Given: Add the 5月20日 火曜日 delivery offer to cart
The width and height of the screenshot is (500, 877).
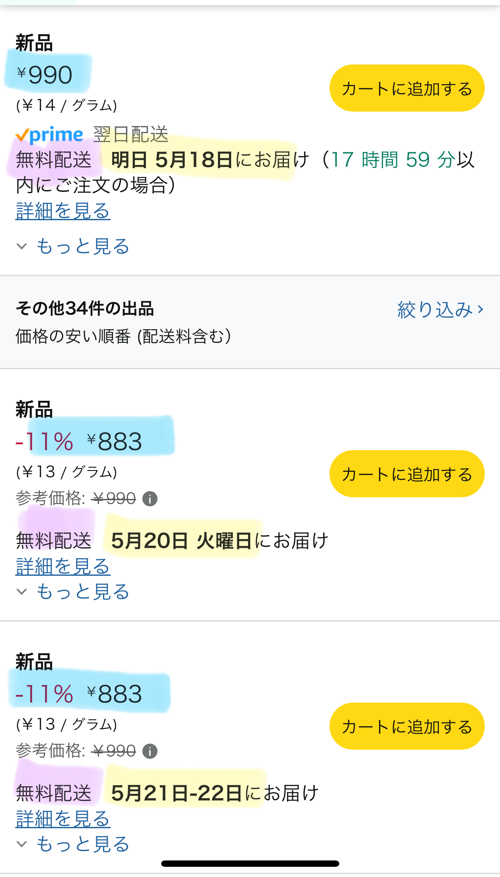Looking at the screenshot, I should coord(407,474).
